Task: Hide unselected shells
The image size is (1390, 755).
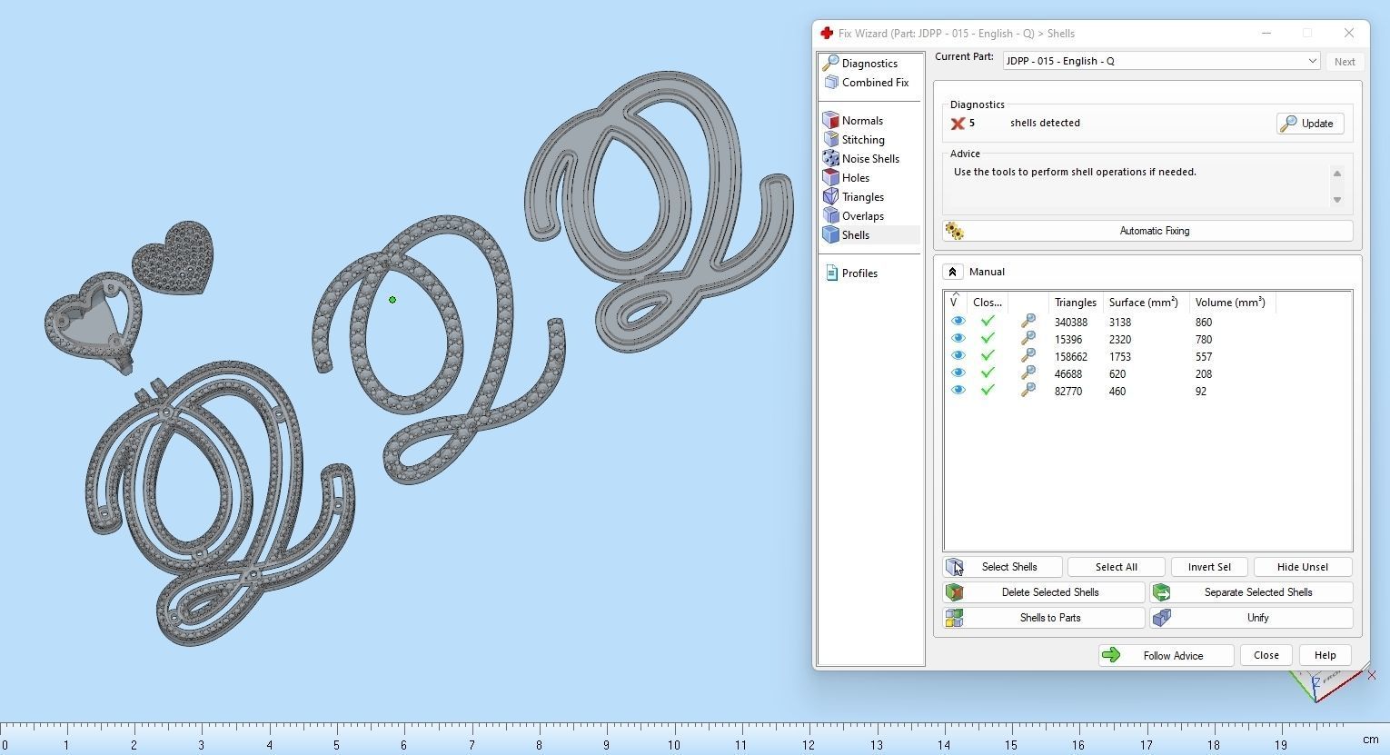Action: click(1302, 567)
